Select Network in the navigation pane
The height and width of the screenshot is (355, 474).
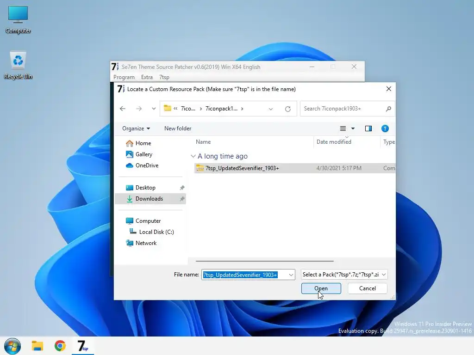[x=146, y=243]
